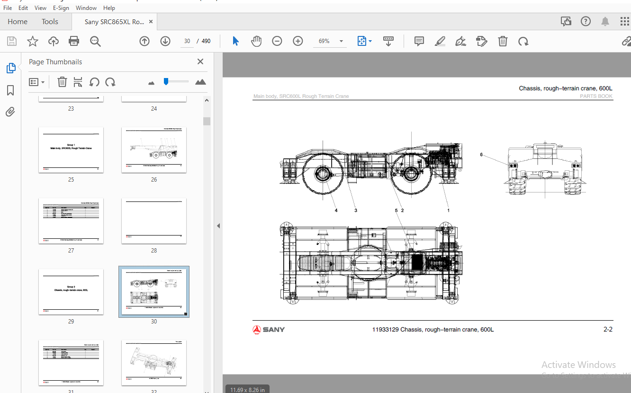Viewport: 631px width, 393px height.
Task: Open the Window menu
Action: [86, 8]
